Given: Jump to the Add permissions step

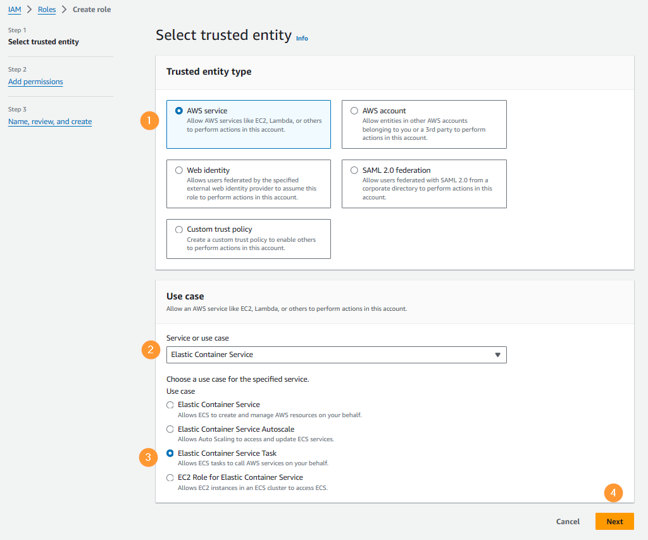Looking at the screenshot, I should tap(35, 82).
